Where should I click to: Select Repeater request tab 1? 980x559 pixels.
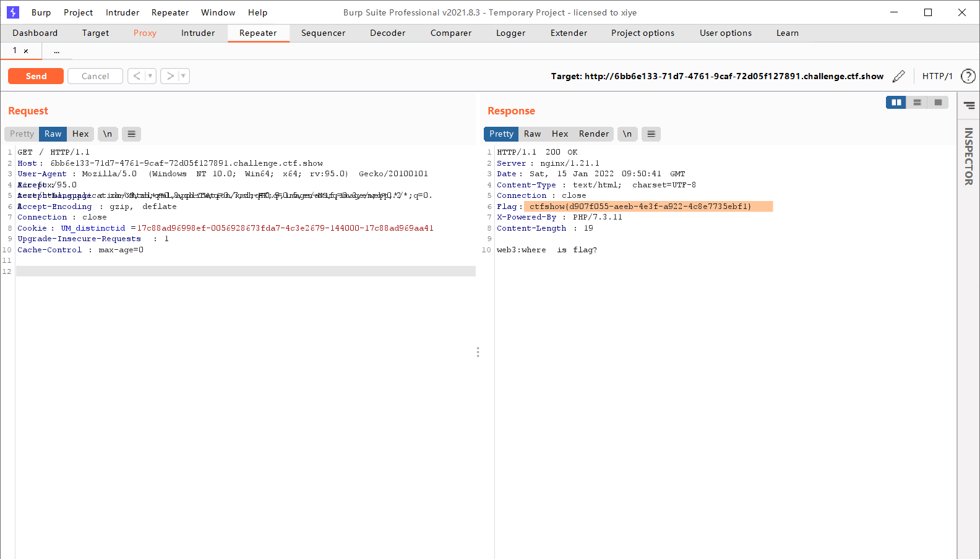tap(14, 51)
